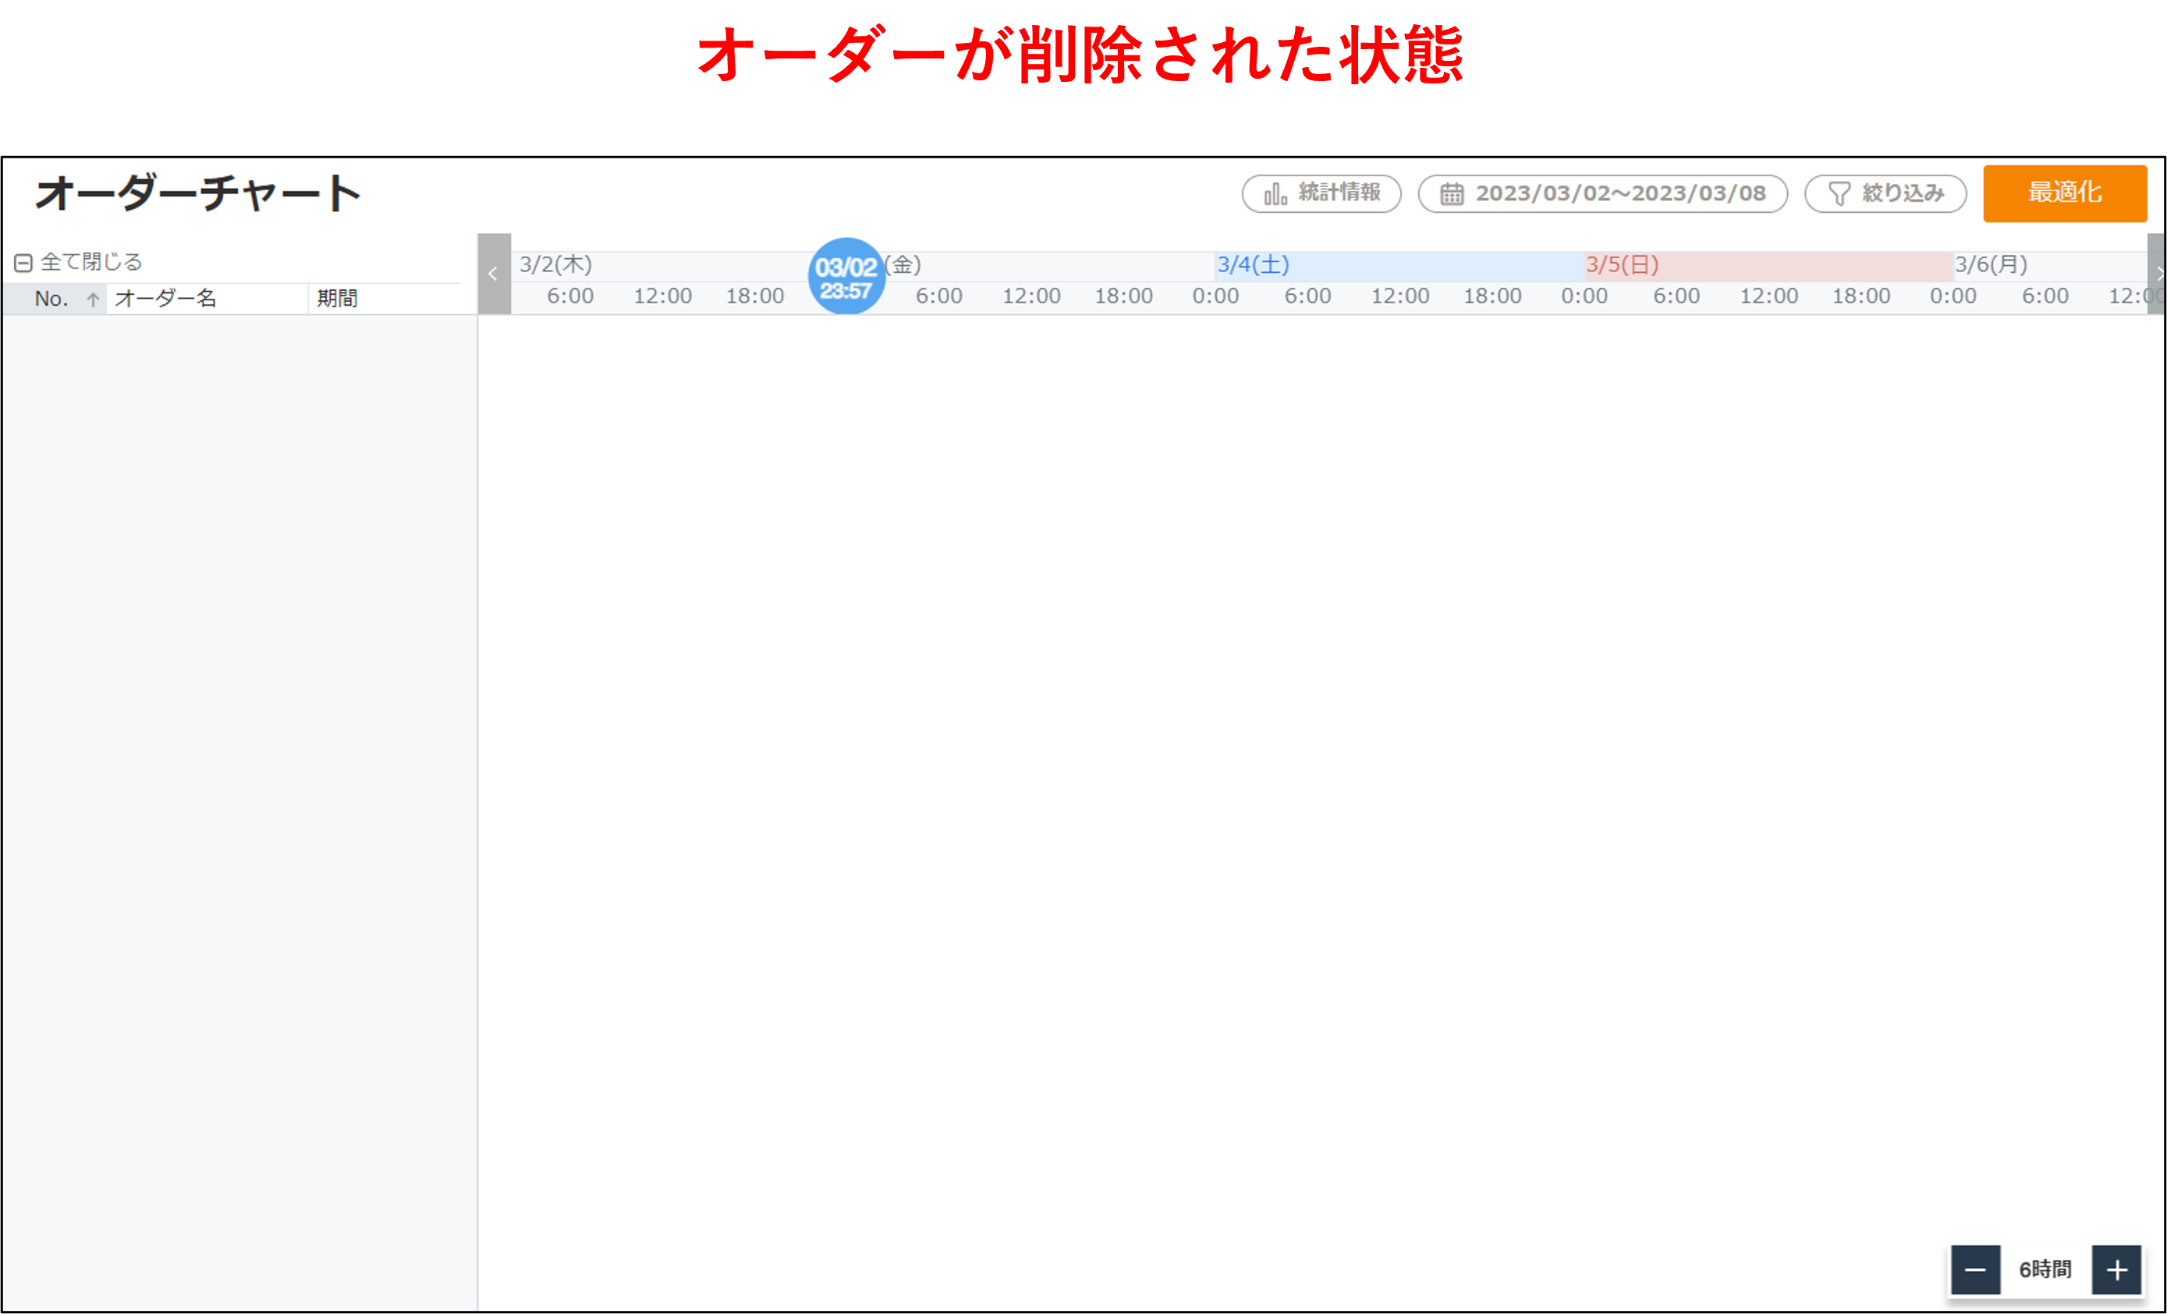Zoom out the timeline with the minus button

1975,1270
